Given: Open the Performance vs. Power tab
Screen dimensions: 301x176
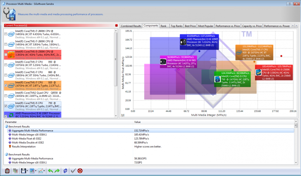Looking at the screenshot, I should pyautogui.click(x=277, y=26).
